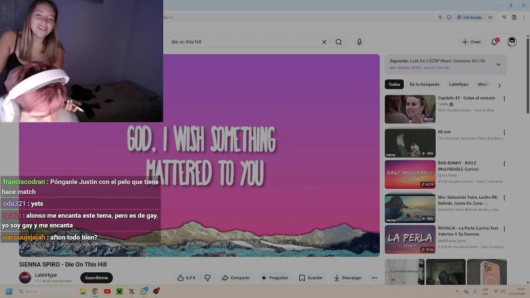Click ROSALÍA - La Perla title text
Screen dimensions: 530x298
pyautogui.click(x=469, y=231)
